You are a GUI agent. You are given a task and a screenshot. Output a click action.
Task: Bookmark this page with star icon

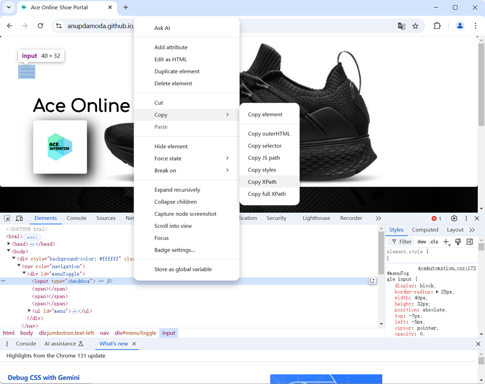[415, 26]
